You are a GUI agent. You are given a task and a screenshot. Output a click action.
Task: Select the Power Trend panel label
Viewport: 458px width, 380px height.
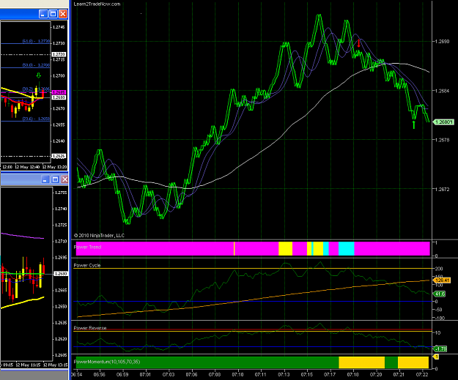87,247
